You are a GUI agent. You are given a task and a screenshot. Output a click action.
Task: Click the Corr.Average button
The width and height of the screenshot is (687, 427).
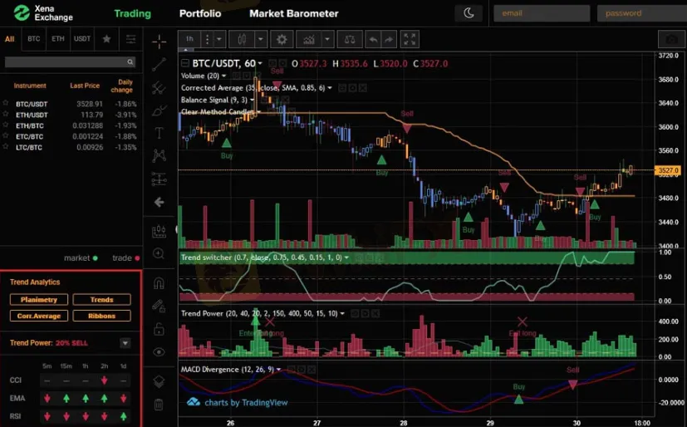(39, 316)
